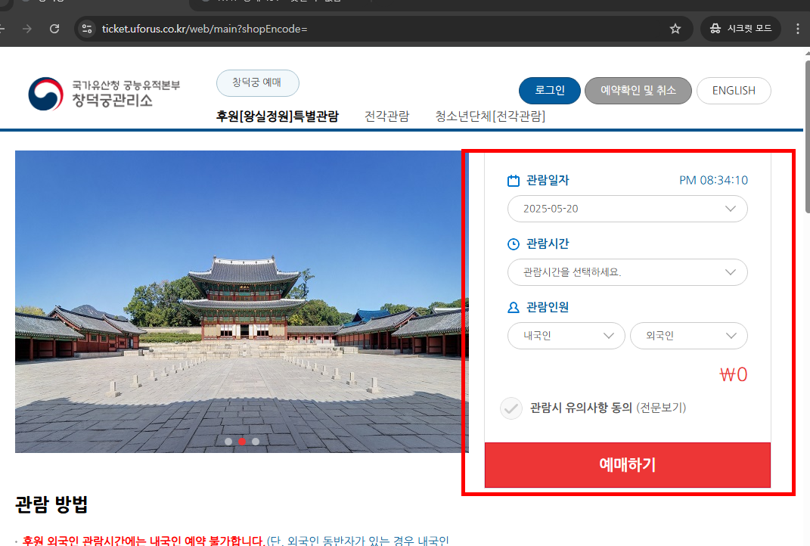
Task: Open the 내국인 visitor count dropdown
Action: tap(566, 336)
